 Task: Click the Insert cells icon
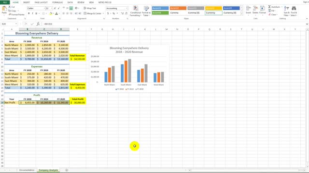coord(248,9)
